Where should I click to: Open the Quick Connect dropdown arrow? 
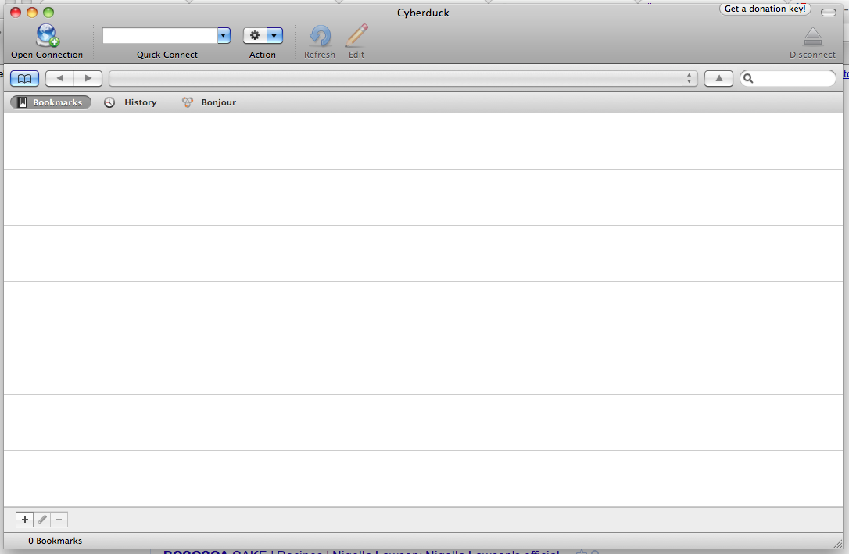(x=224, y=35)
